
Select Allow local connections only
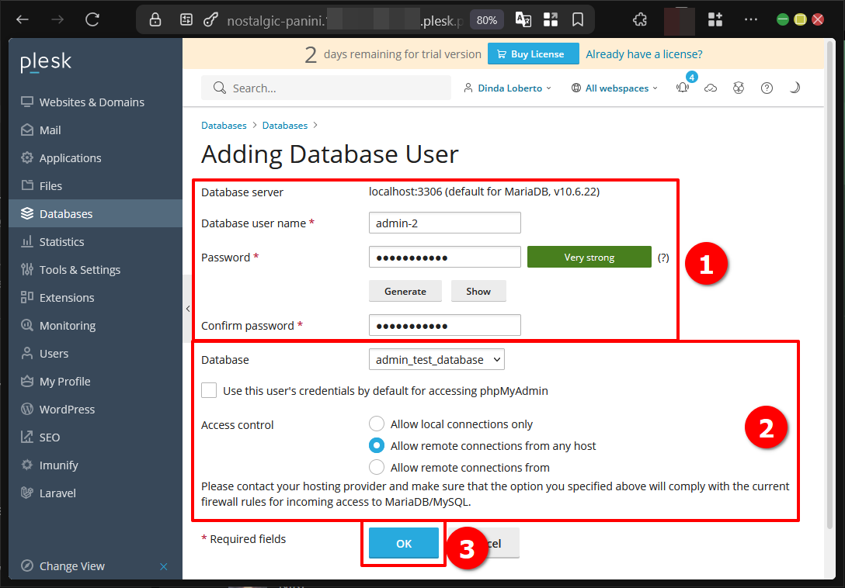[x=377, y=424]
